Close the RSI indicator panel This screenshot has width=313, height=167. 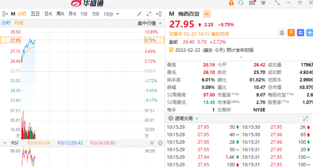click(x=152, y=143)
